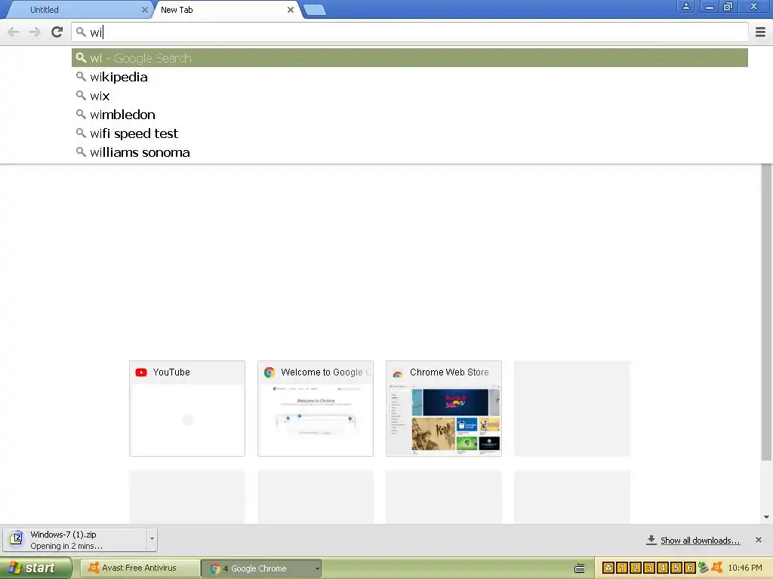Click the search magnifier in address bar
Viewport: 773px width, 579px height.
(81, 32)
